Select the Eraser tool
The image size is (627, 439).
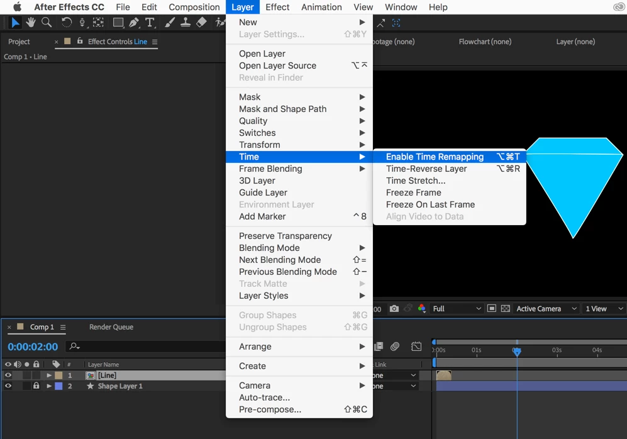(x=201, y=23)
